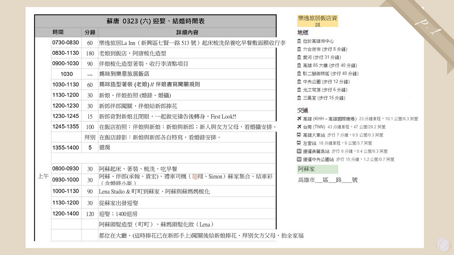Select the landmark icon beside 愛河

pyautogui.click(x=299, y=57)
